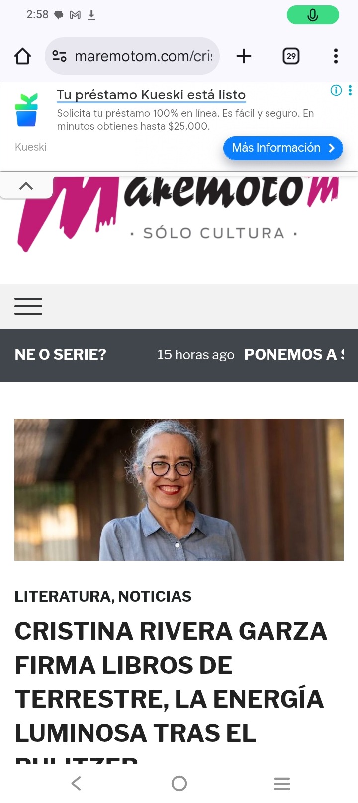Tap the Chrome home icon

coord(22,56)
